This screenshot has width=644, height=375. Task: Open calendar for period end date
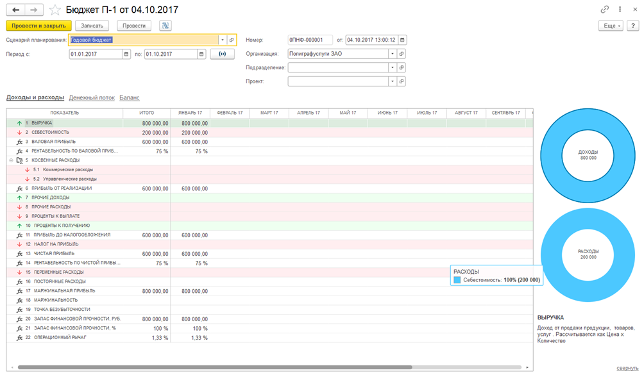click(x=201, y=54)
